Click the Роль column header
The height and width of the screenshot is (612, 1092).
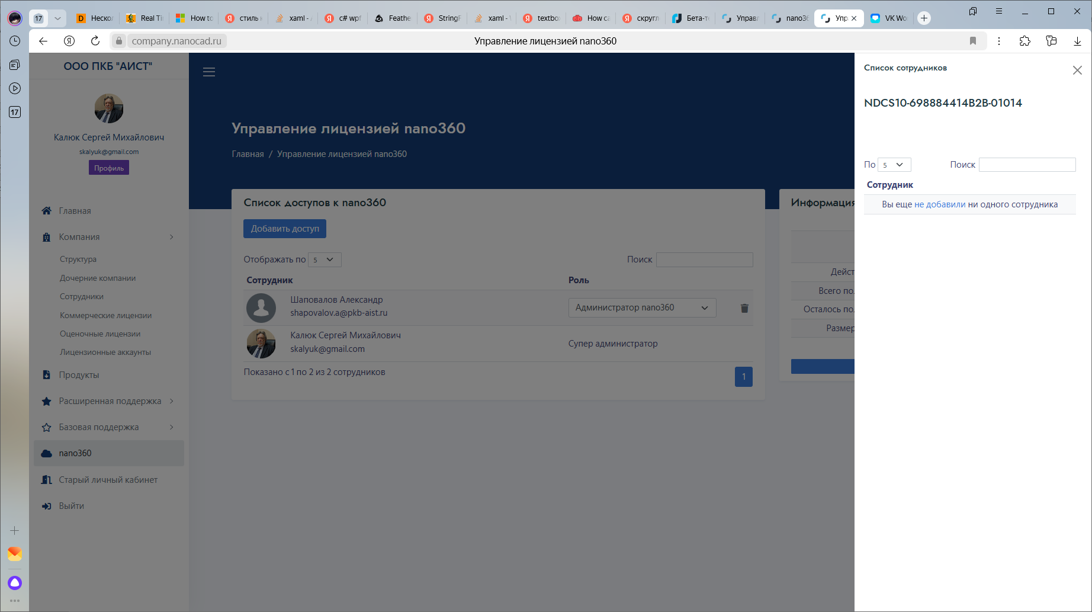(579, 280)
